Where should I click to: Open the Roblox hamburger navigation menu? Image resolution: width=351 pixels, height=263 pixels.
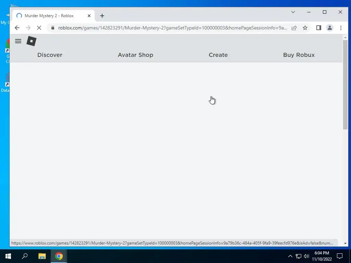(18, 41)
